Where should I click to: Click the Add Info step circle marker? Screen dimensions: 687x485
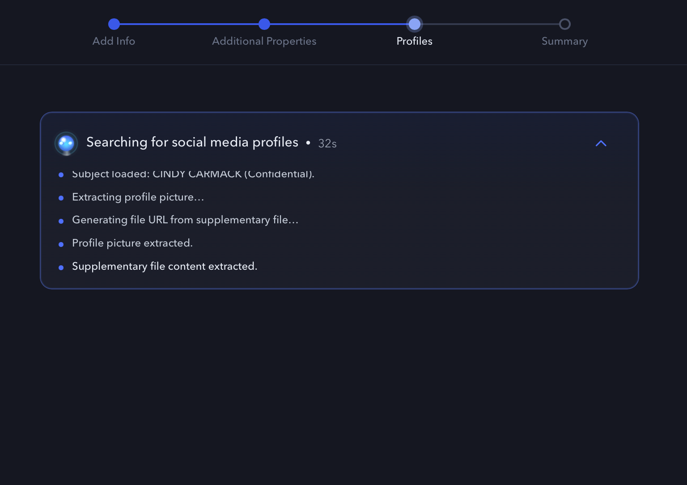click(114, 24)
